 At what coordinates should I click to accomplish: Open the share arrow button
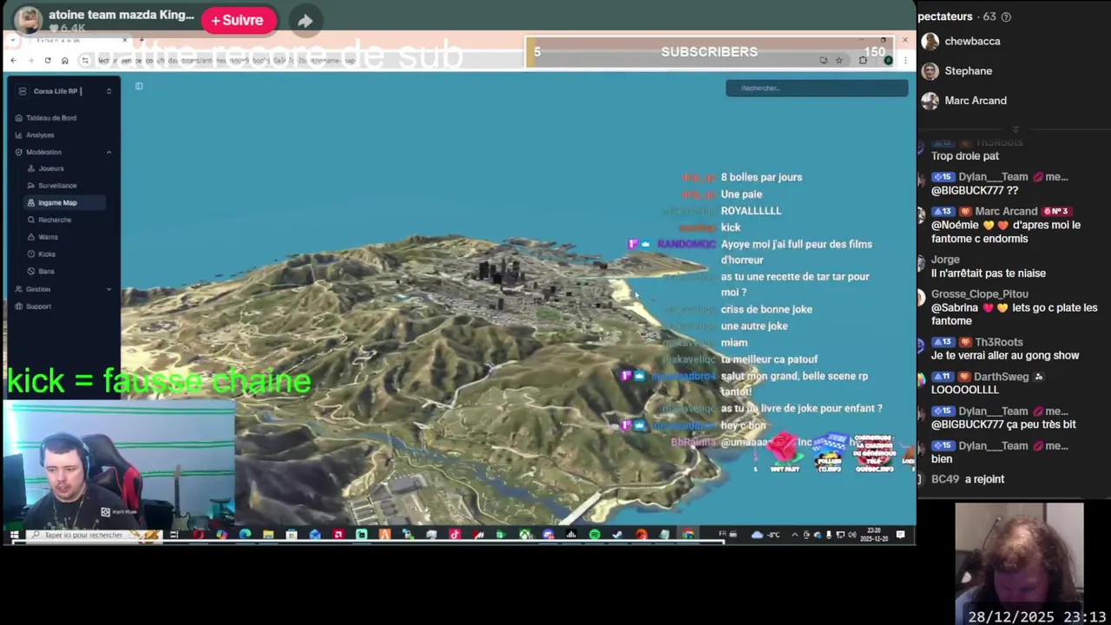pos(305,21)
